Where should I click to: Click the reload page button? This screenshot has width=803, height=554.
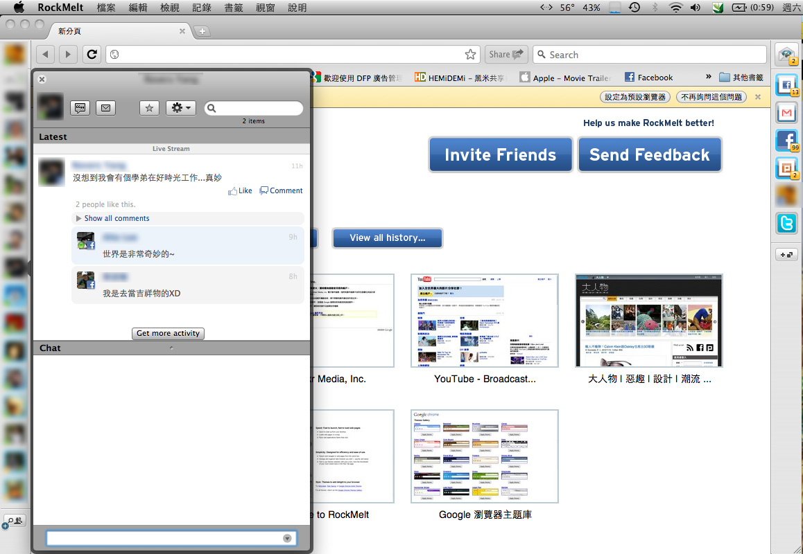(92, 55)
